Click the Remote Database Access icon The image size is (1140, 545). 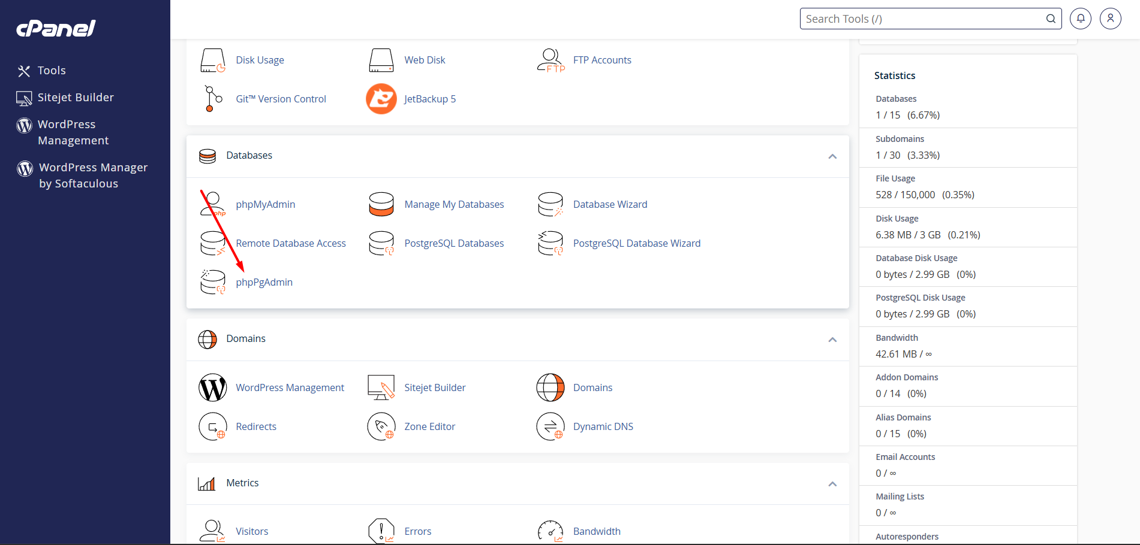[x=213, y=243]
